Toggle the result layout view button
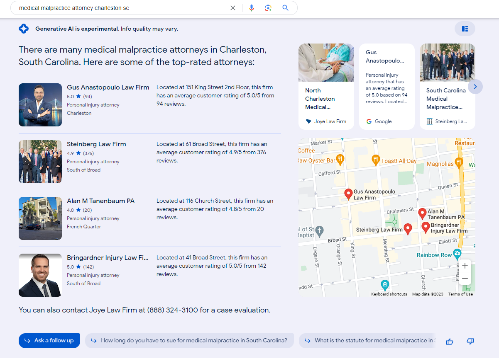The width and height of the screenshot is (499, 361). [x=465, y=29]
